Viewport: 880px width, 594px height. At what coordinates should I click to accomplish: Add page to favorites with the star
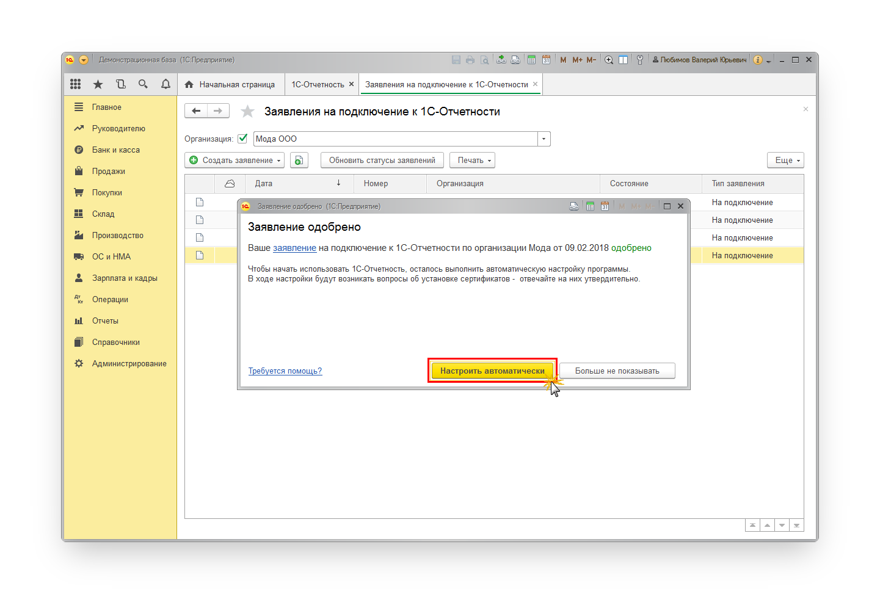point(247,111)
